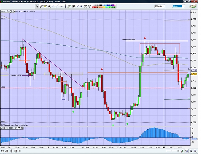Select the arrow cursor tool

click(x=37, y=6)
